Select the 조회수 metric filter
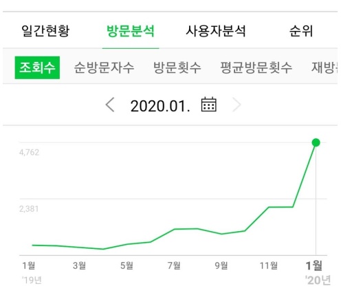Screen dimensions: 352x295 [37, 67]
